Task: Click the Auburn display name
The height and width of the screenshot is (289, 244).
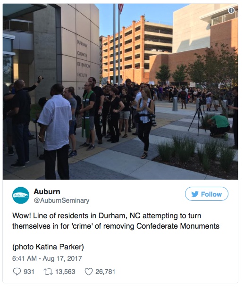Action: [47, 192]
